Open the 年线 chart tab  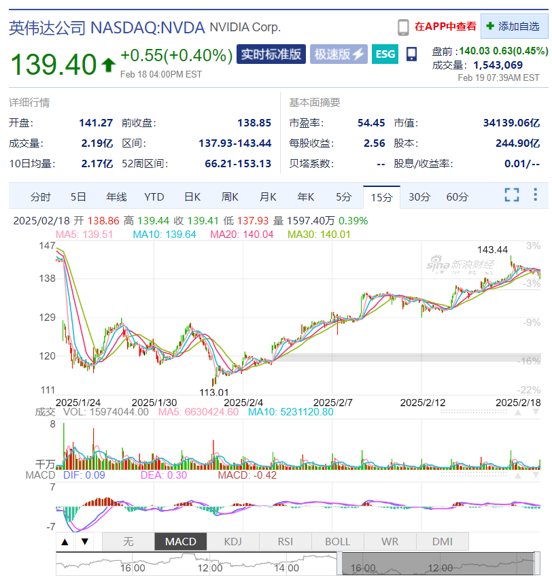click(116, 196)
